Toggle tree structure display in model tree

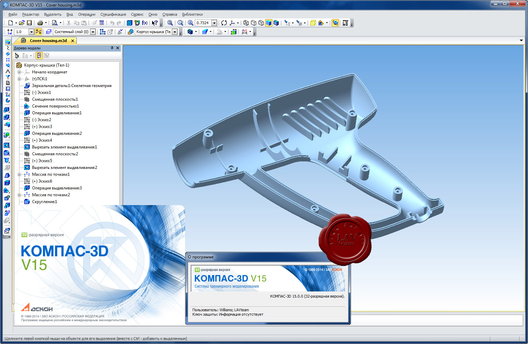(17, 56)
